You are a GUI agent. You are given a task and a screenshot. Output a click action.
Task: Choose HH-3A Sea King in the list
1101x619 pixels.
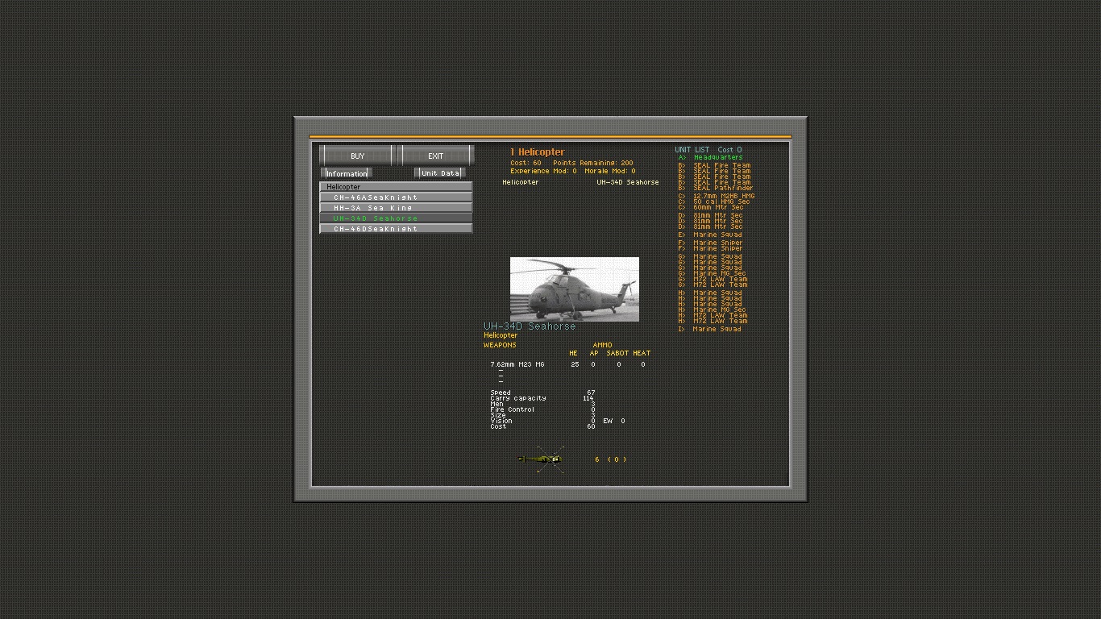(396, 208)
